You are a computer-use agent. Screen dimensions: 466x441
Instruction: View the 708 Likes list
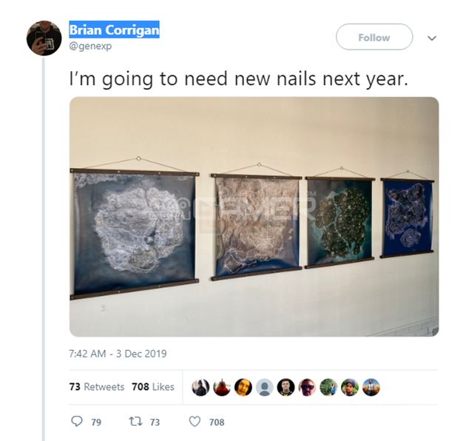tap(153, 387)
